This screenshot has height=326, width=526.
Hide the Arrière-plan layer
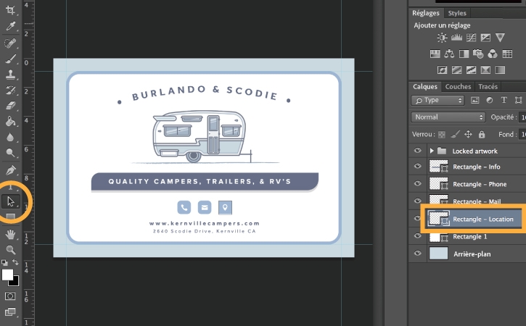(x=417, y=254)
